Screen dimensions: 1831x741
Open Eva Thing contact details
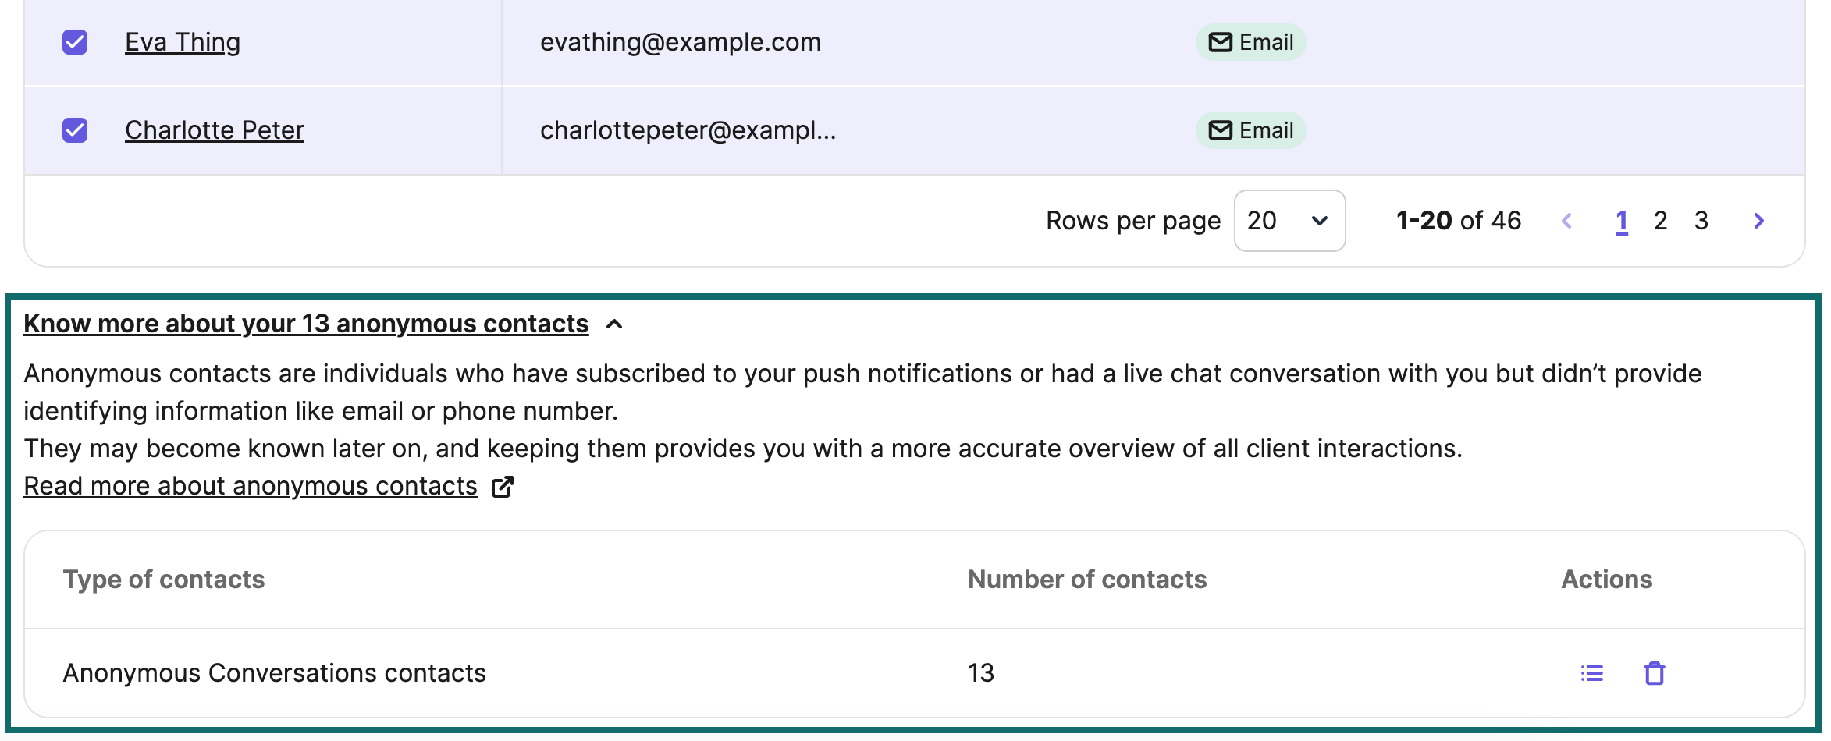[183, 42]
